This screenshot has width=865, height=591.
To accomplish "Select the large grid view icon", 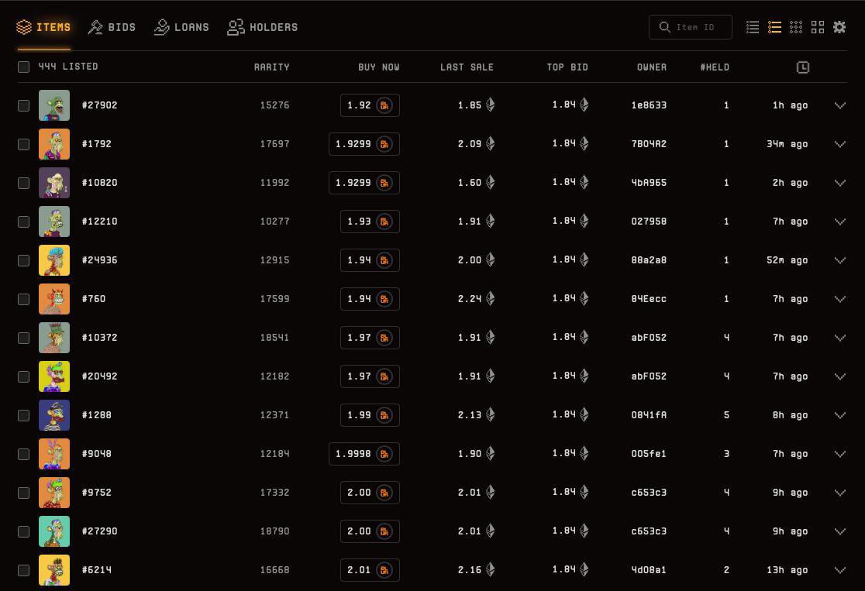I will pos(818,27).
